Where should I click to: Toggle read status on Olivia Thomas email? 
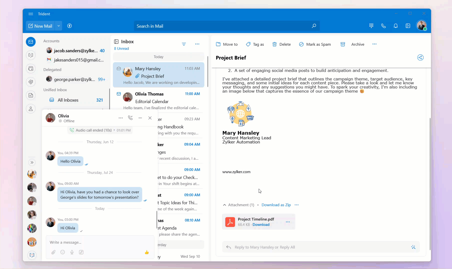[119, 94]
